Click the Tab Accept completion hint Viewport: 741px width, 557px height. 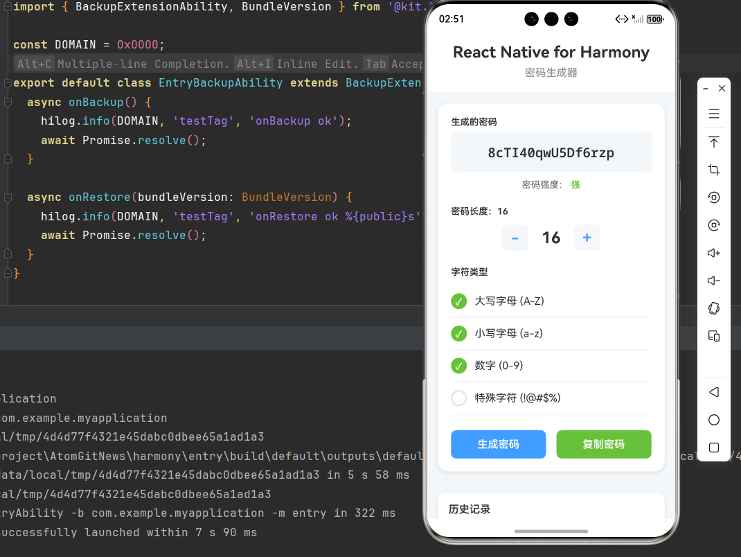pyautogui.click(x=393, y=64)
